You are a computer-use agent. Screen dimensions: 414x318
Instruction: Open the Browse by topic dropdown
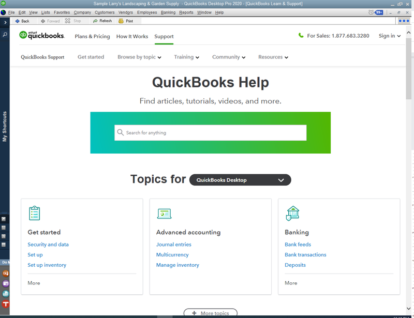pos(139,57)
